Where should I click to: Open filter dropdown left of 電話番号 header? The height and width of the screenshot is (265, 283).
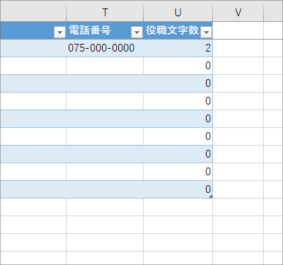click(59, 32)
